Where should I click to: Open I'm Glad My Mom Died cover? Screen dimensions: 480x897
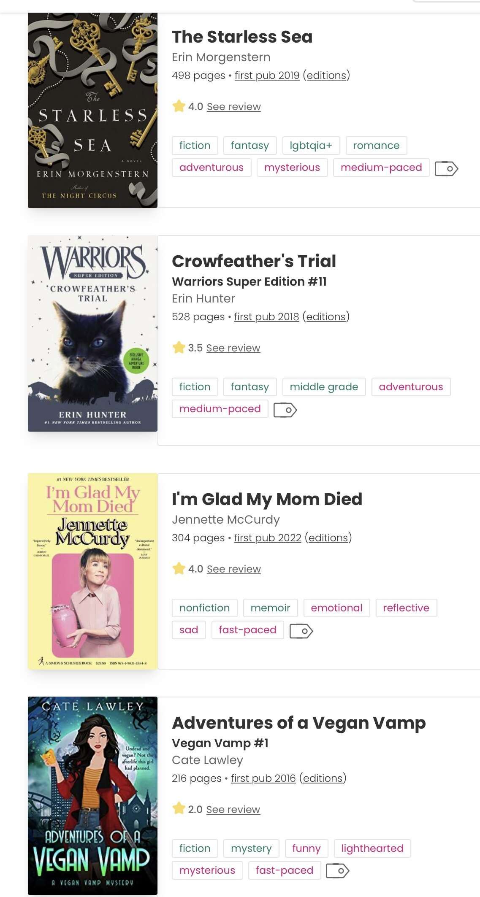[x=92, y=571]
